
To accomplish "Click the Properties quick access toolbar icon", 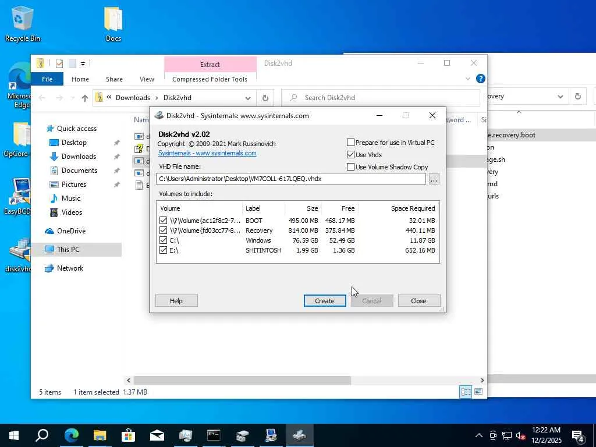I will click(x=59, y=63).
